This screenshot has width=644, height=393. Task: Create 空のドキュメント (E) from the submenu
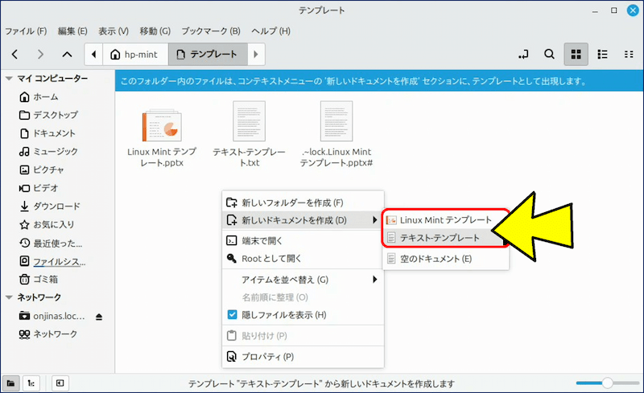point(445,259)
